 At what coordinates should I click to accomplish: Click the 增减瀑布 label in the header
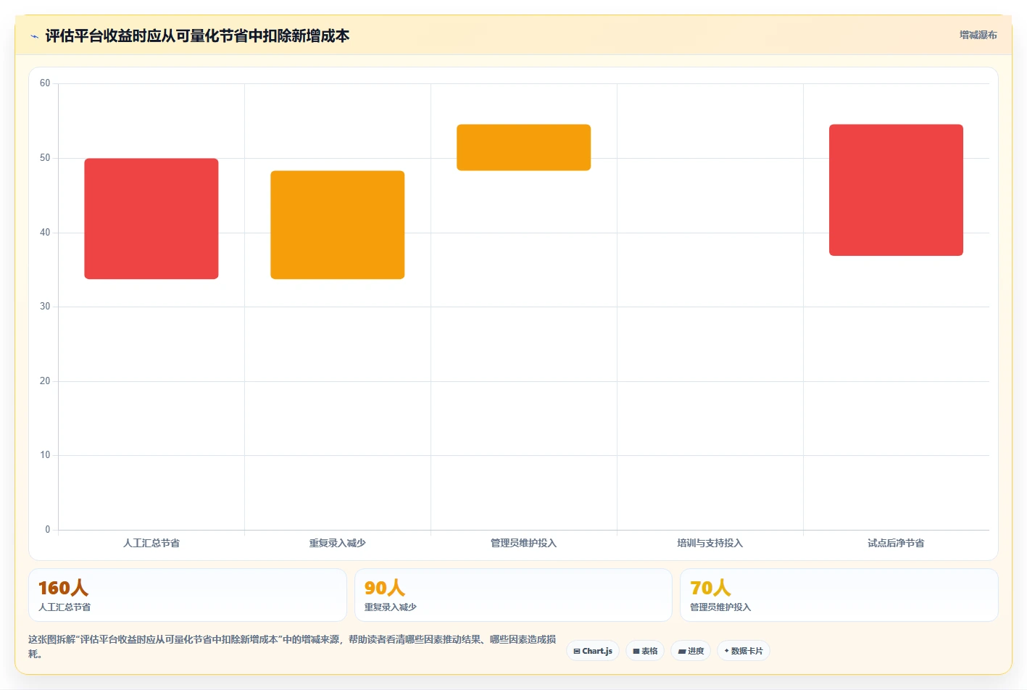pos(978,35)
